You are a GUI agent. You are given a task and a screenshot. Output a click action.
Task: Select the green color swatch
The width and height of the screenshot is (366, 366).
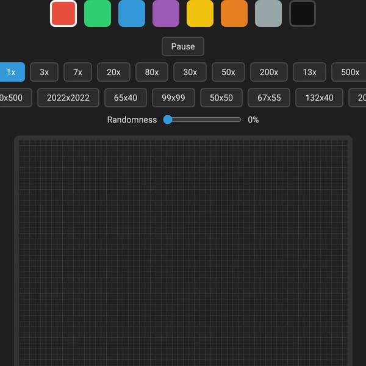click(98, 13)
